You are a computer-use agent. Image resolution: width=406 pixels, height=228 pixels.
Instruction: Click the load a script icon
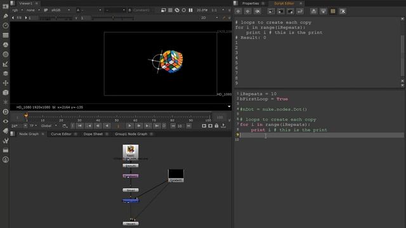[x=280, y=11]
